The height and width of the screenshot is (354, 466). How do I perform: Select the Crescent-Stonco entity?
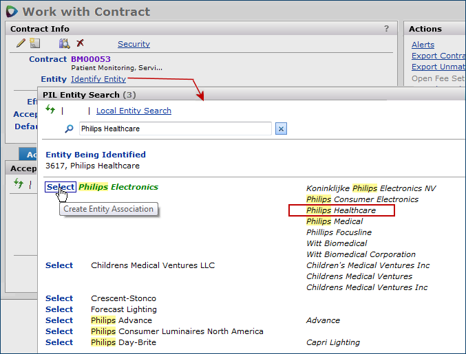59,298
